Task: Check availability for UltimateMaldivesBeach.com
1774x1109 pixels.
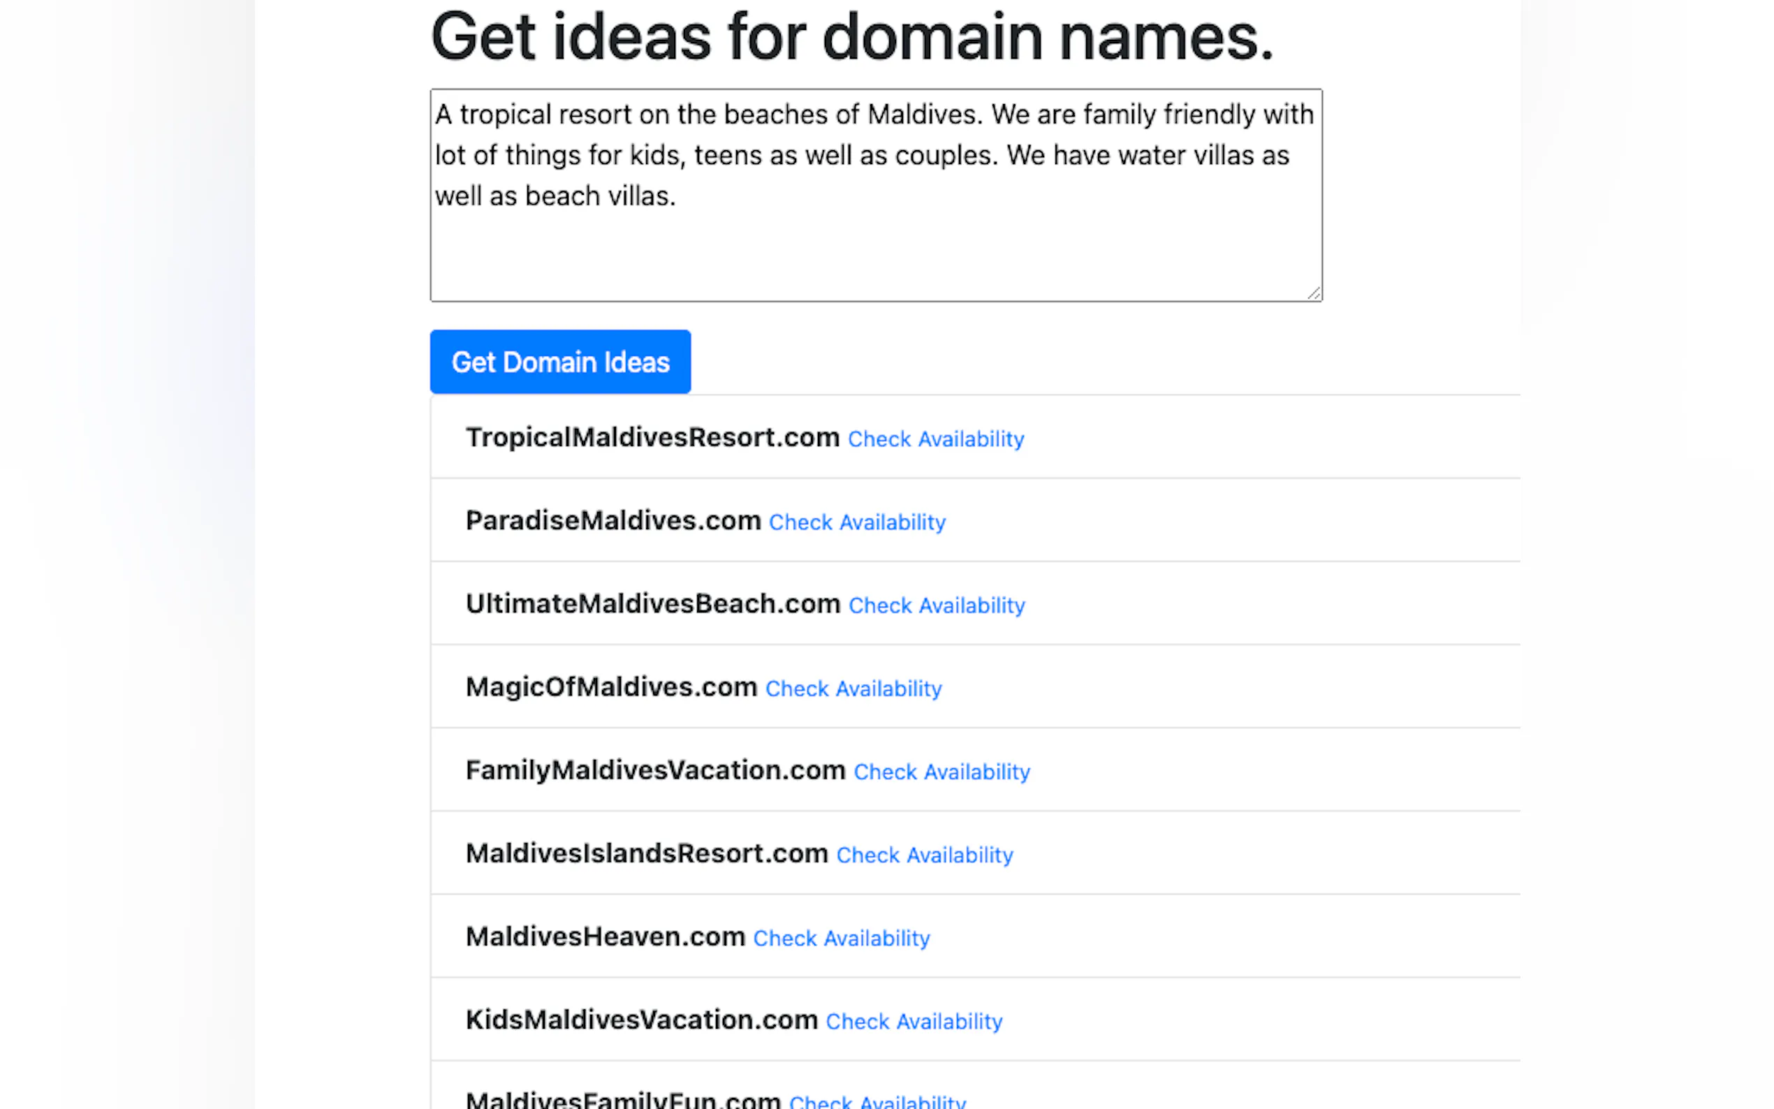Action: [x=936, y=605]
